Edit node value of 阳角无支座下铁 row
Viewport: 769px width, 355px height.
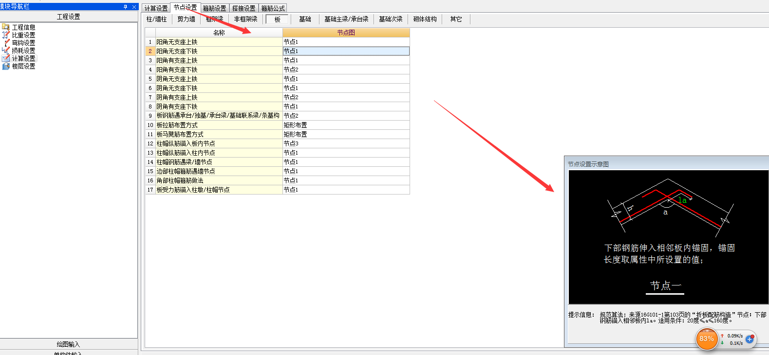tap(346, 51)
